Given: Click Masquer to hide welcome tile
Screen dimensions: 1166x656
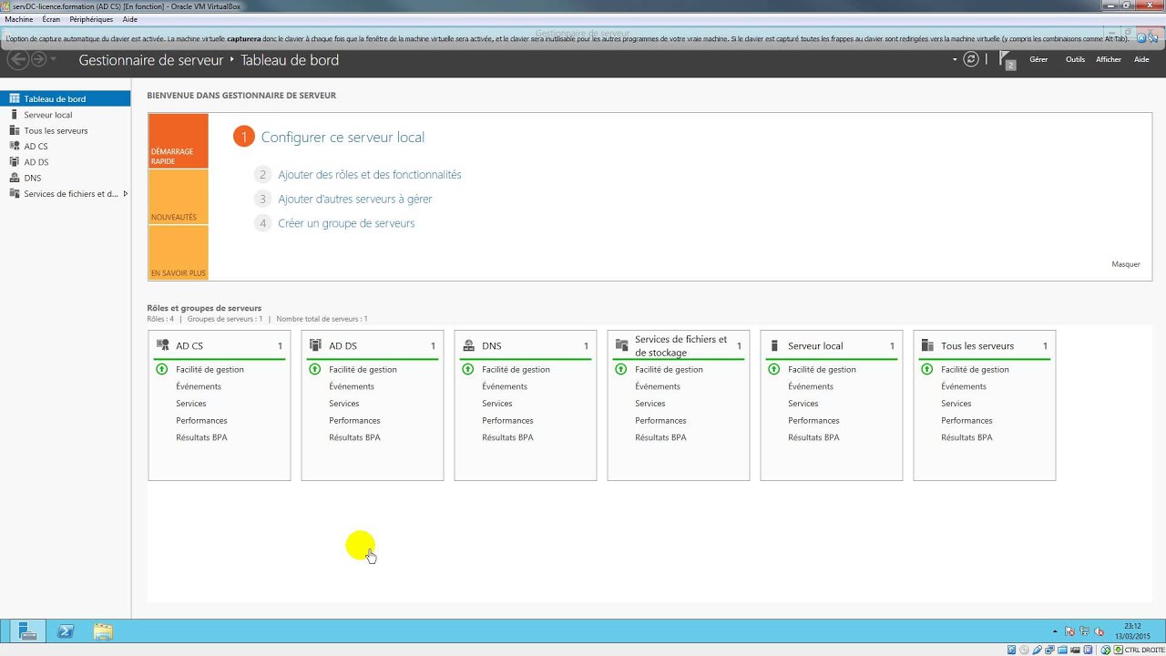Looking at the screenshot, I should 1126,264.
